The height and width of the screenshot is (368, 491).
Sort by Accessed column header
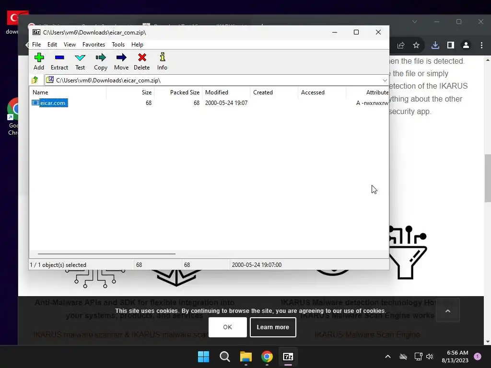coord(322,92)
